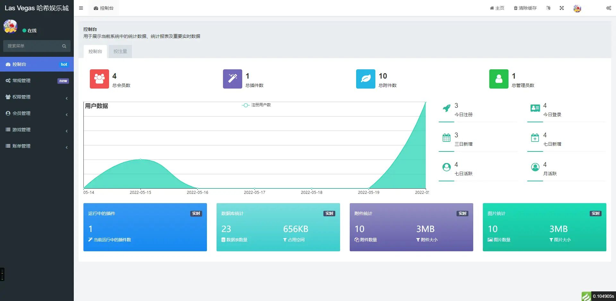Click the 今日注册 rocket icon
616x301 pixels.
(446, 108)
